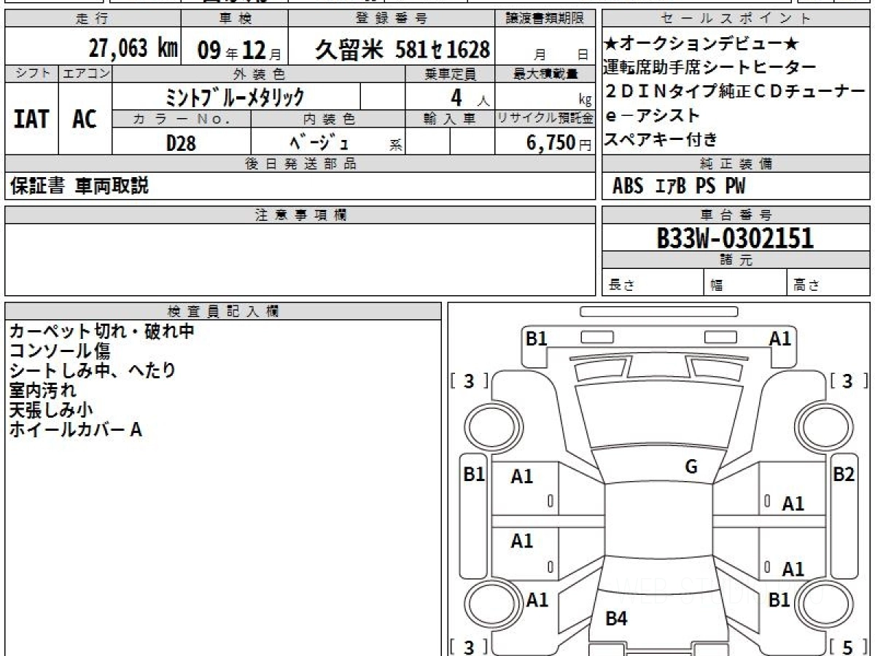Select chassis number B33W-0302151
The height and width of the screenshot is (656, 875).
[x=735, y=238]
